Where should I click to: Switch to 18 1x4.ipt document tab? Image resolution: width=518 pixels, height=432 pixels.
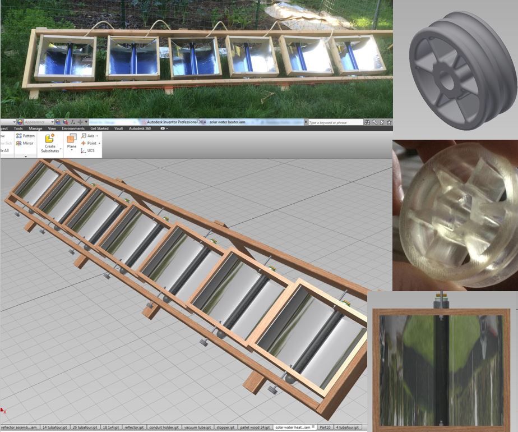110,428
